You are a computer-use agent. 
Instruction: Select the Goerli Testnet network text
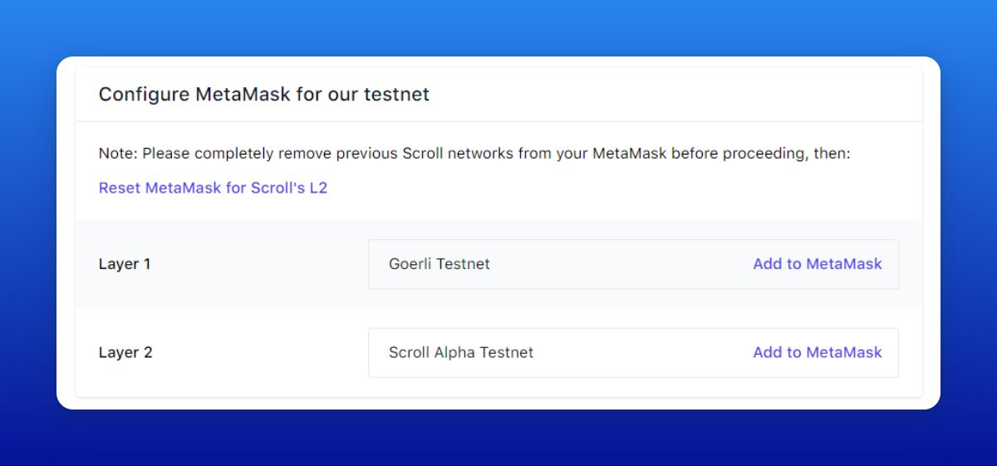click(440, 264)
